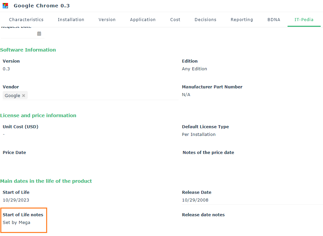Viewport: 323px width, 236px height.
Task: Go to the Version tab
Action: [107, 20]
